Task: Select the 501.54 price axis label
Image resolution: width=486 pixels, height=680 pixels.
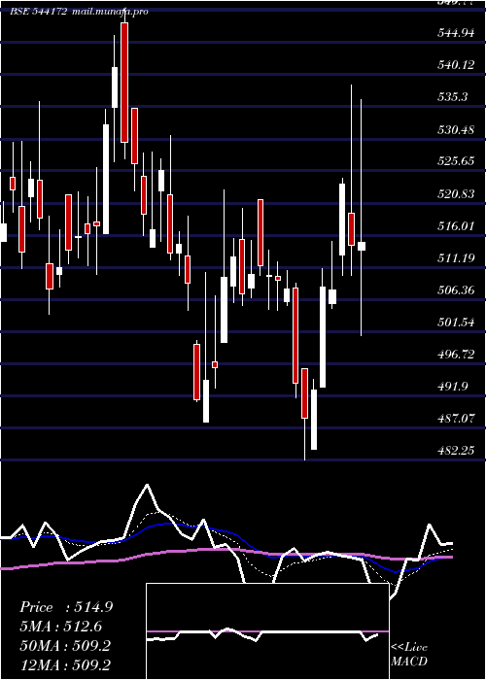Action: (x=456, y=323)
